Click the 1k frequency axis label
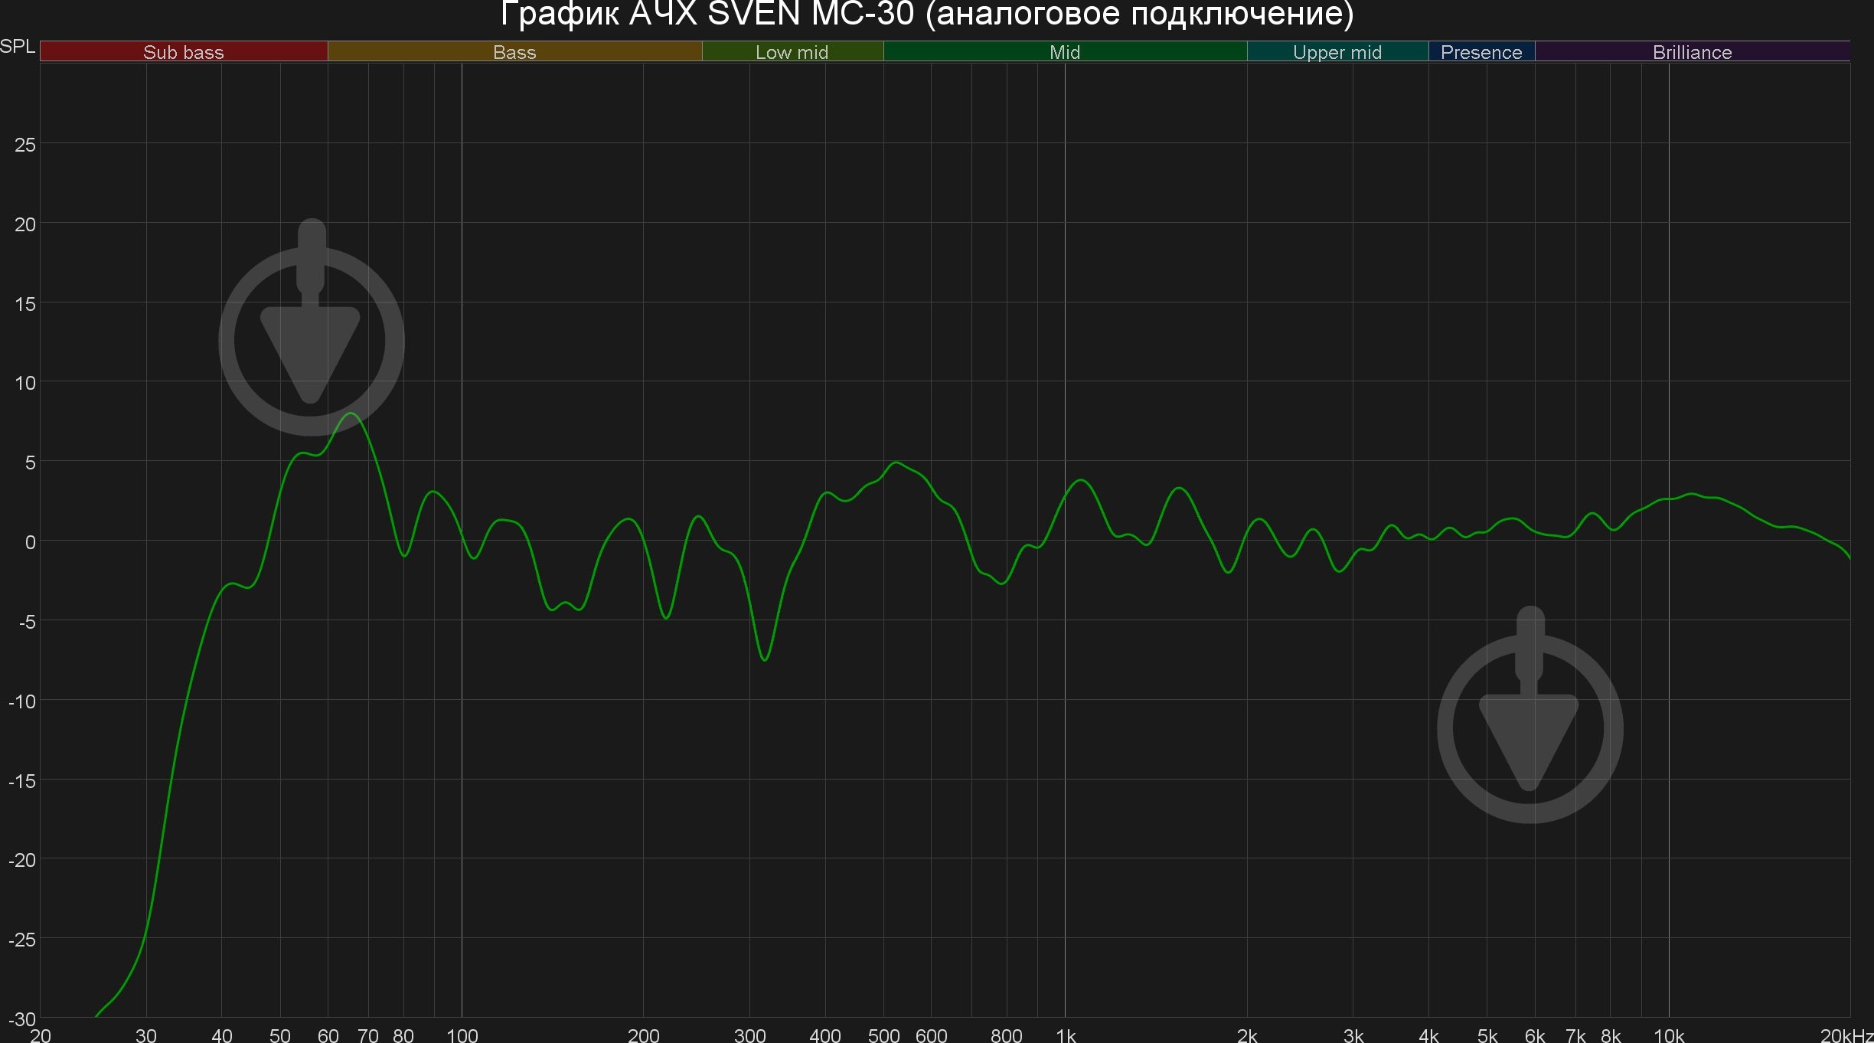This screenshot has width=1874, height=1043. click(1066, 1035)
